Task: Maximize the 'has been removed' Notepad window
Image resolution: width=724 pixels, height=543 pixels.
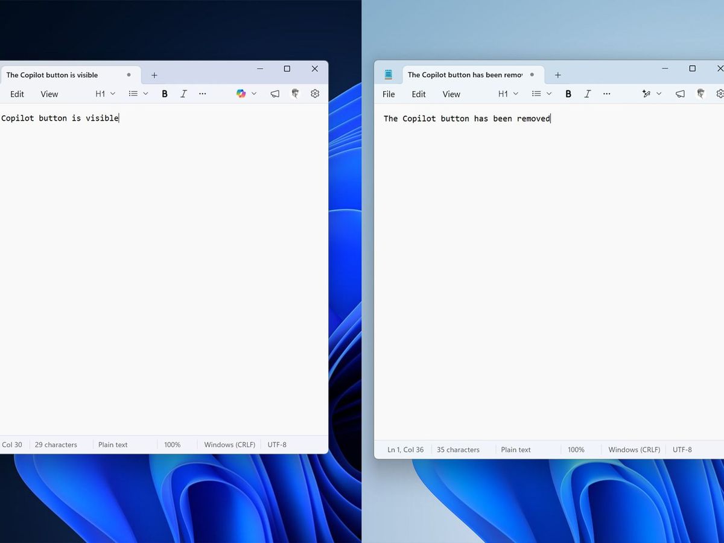Action: (693, 69)
